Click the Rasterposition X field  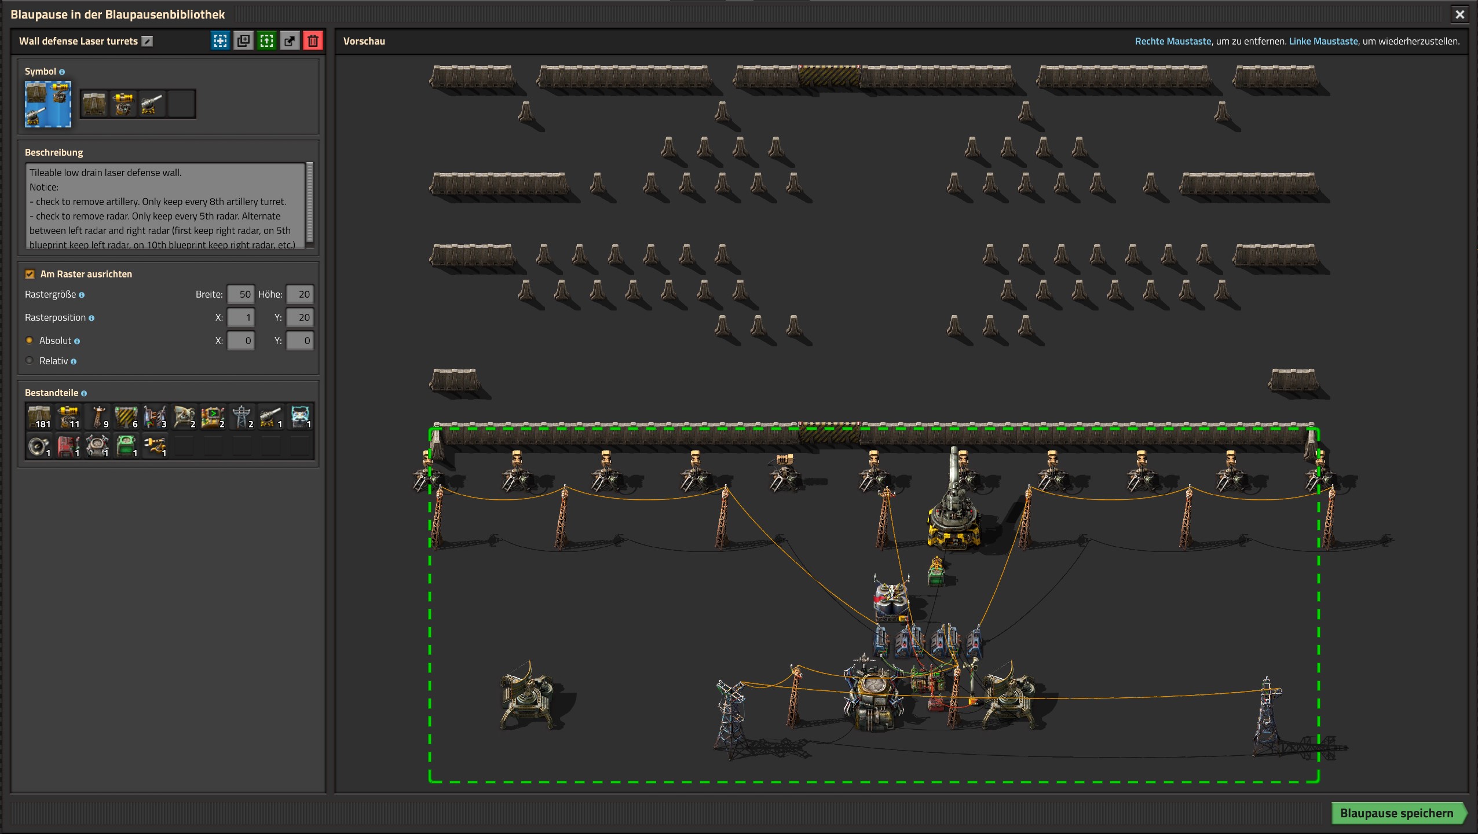pos(240,317)
